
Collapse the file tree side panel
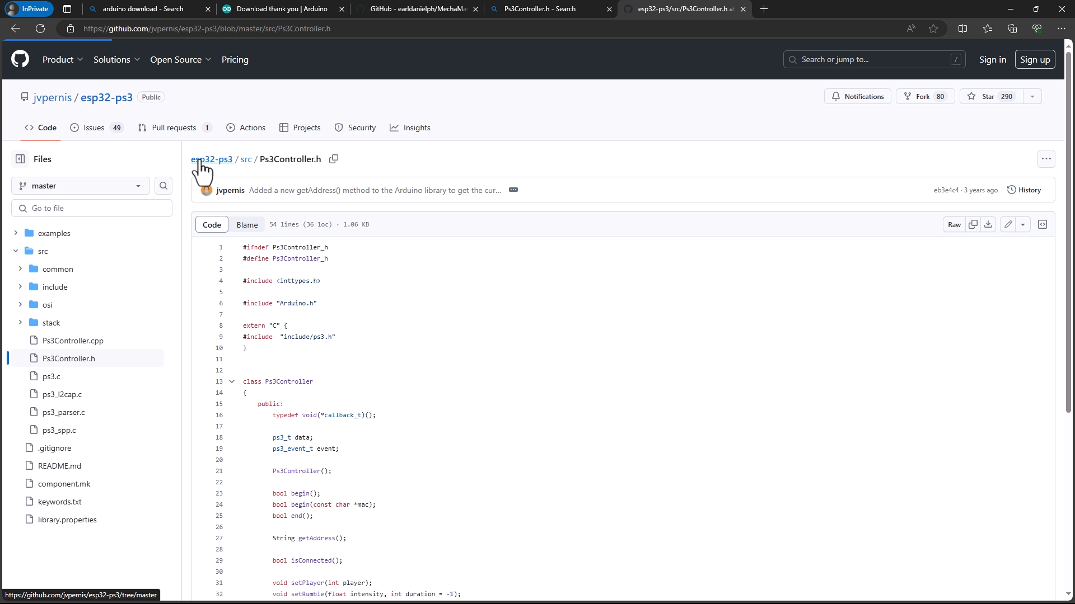coord(20,159)
